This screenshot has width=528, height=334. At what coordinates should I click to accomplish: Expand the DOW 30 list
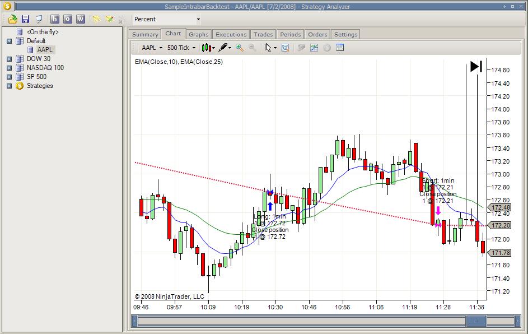[x=9, y=59]
